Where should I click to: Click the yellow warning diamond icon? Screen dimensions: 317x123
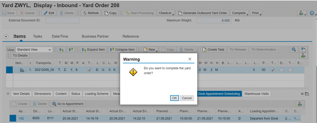133,72
